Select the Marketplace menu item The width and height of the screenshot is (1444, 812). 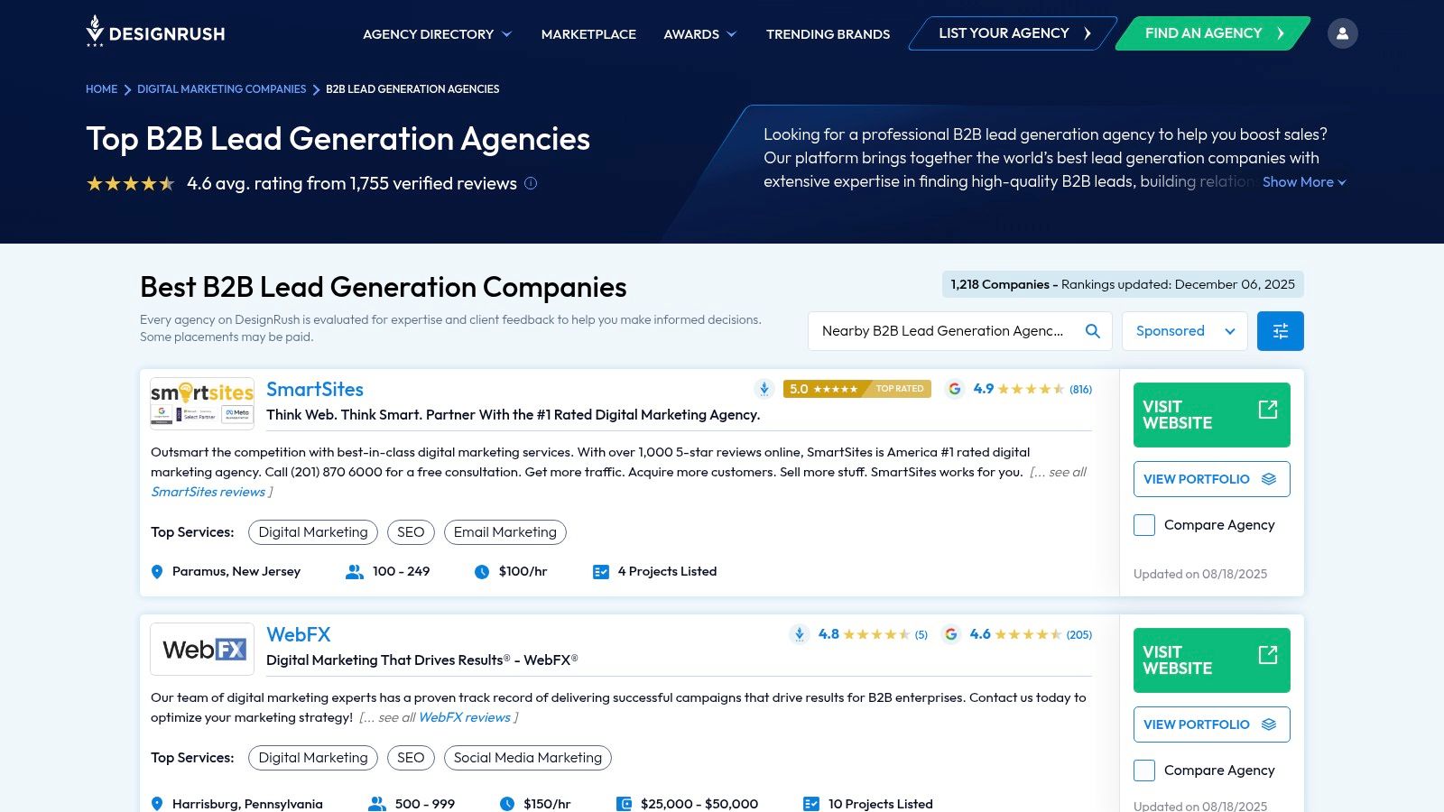click(588, 34)
